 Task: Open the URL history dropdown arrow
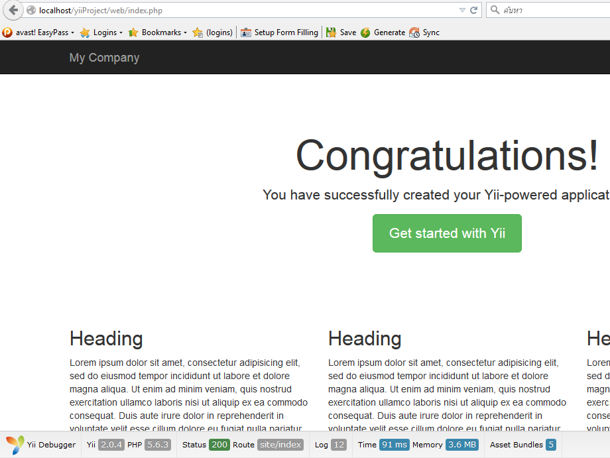pos(462,10)
